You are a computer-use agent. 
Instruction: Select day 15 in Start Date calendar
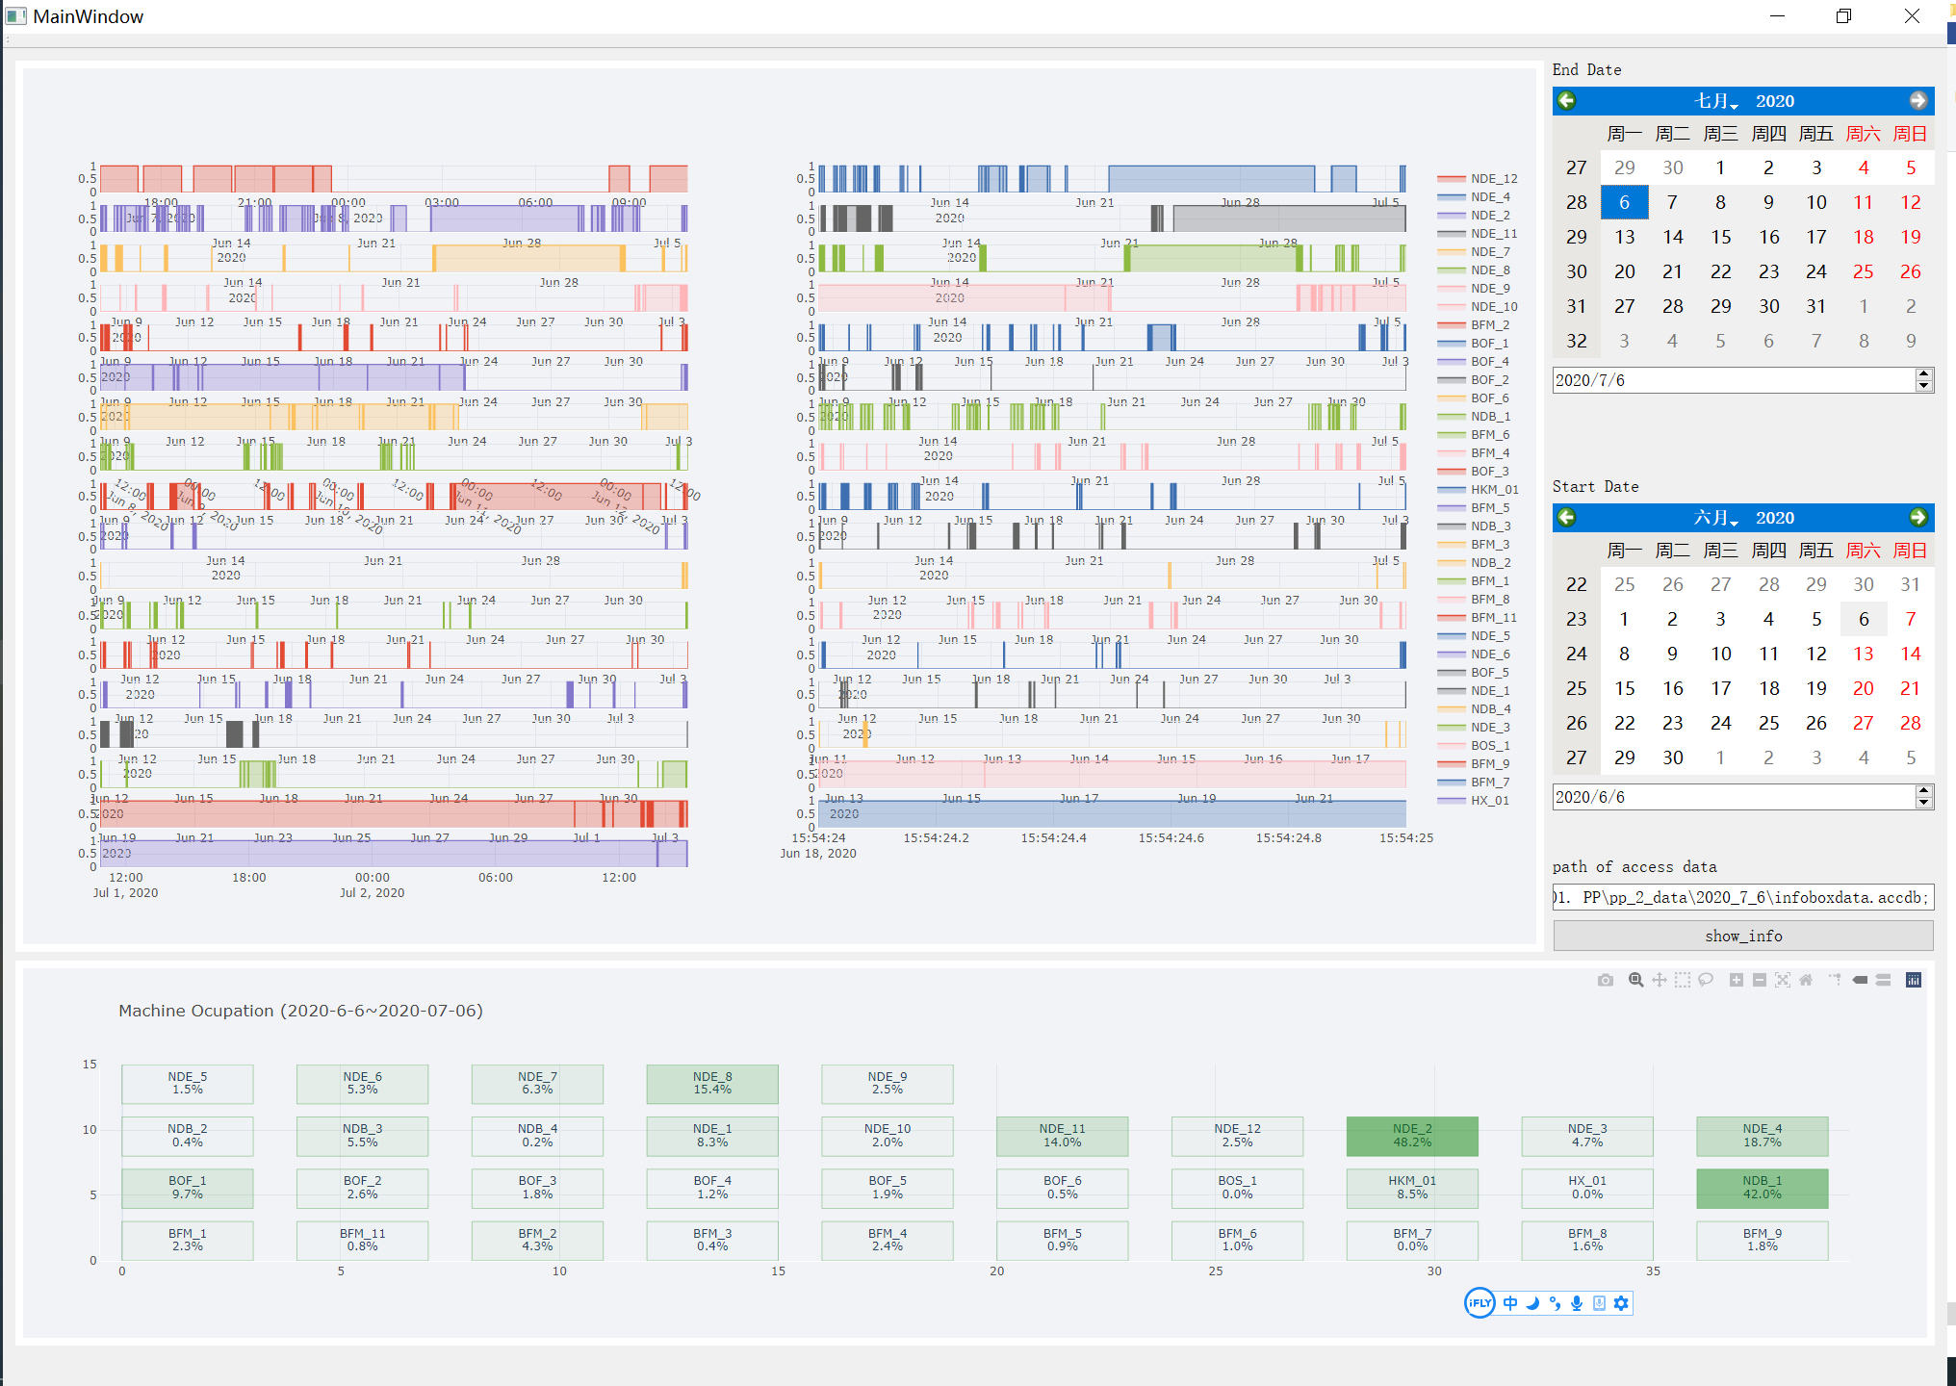(1625, 688)
